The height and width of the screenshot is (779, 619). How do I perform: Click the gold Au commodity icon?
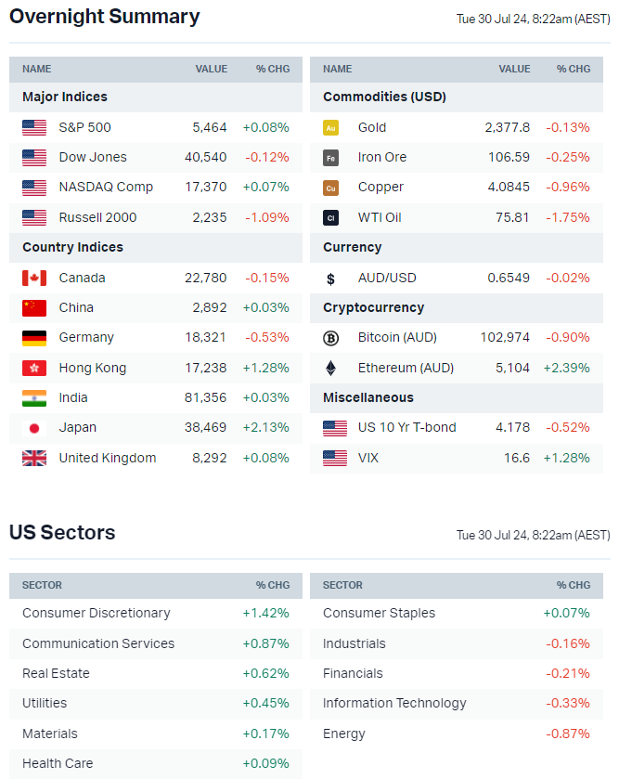click(x=330, y=127)
